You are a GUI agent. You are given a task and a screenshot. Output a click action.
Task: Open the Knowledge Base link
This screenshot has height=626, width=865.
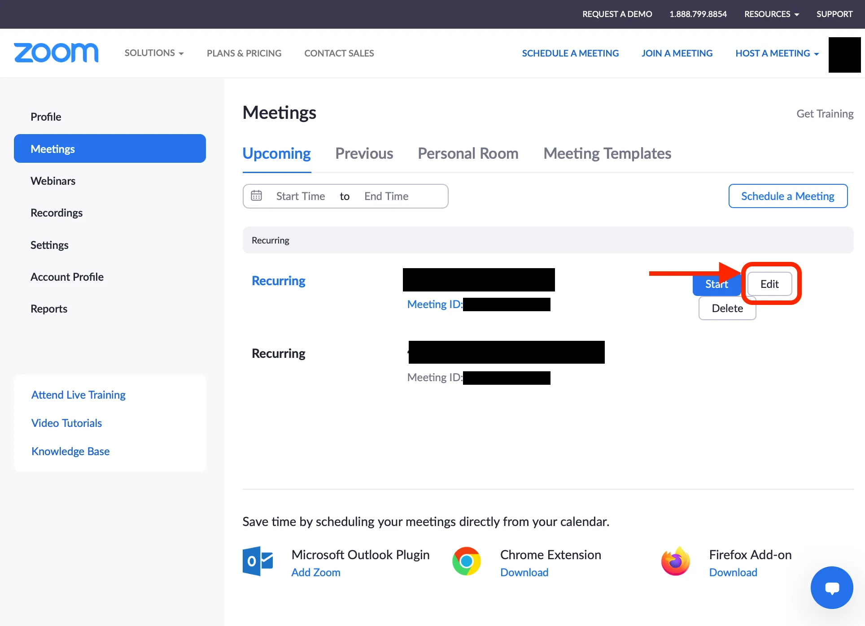[x=70, y=451]
